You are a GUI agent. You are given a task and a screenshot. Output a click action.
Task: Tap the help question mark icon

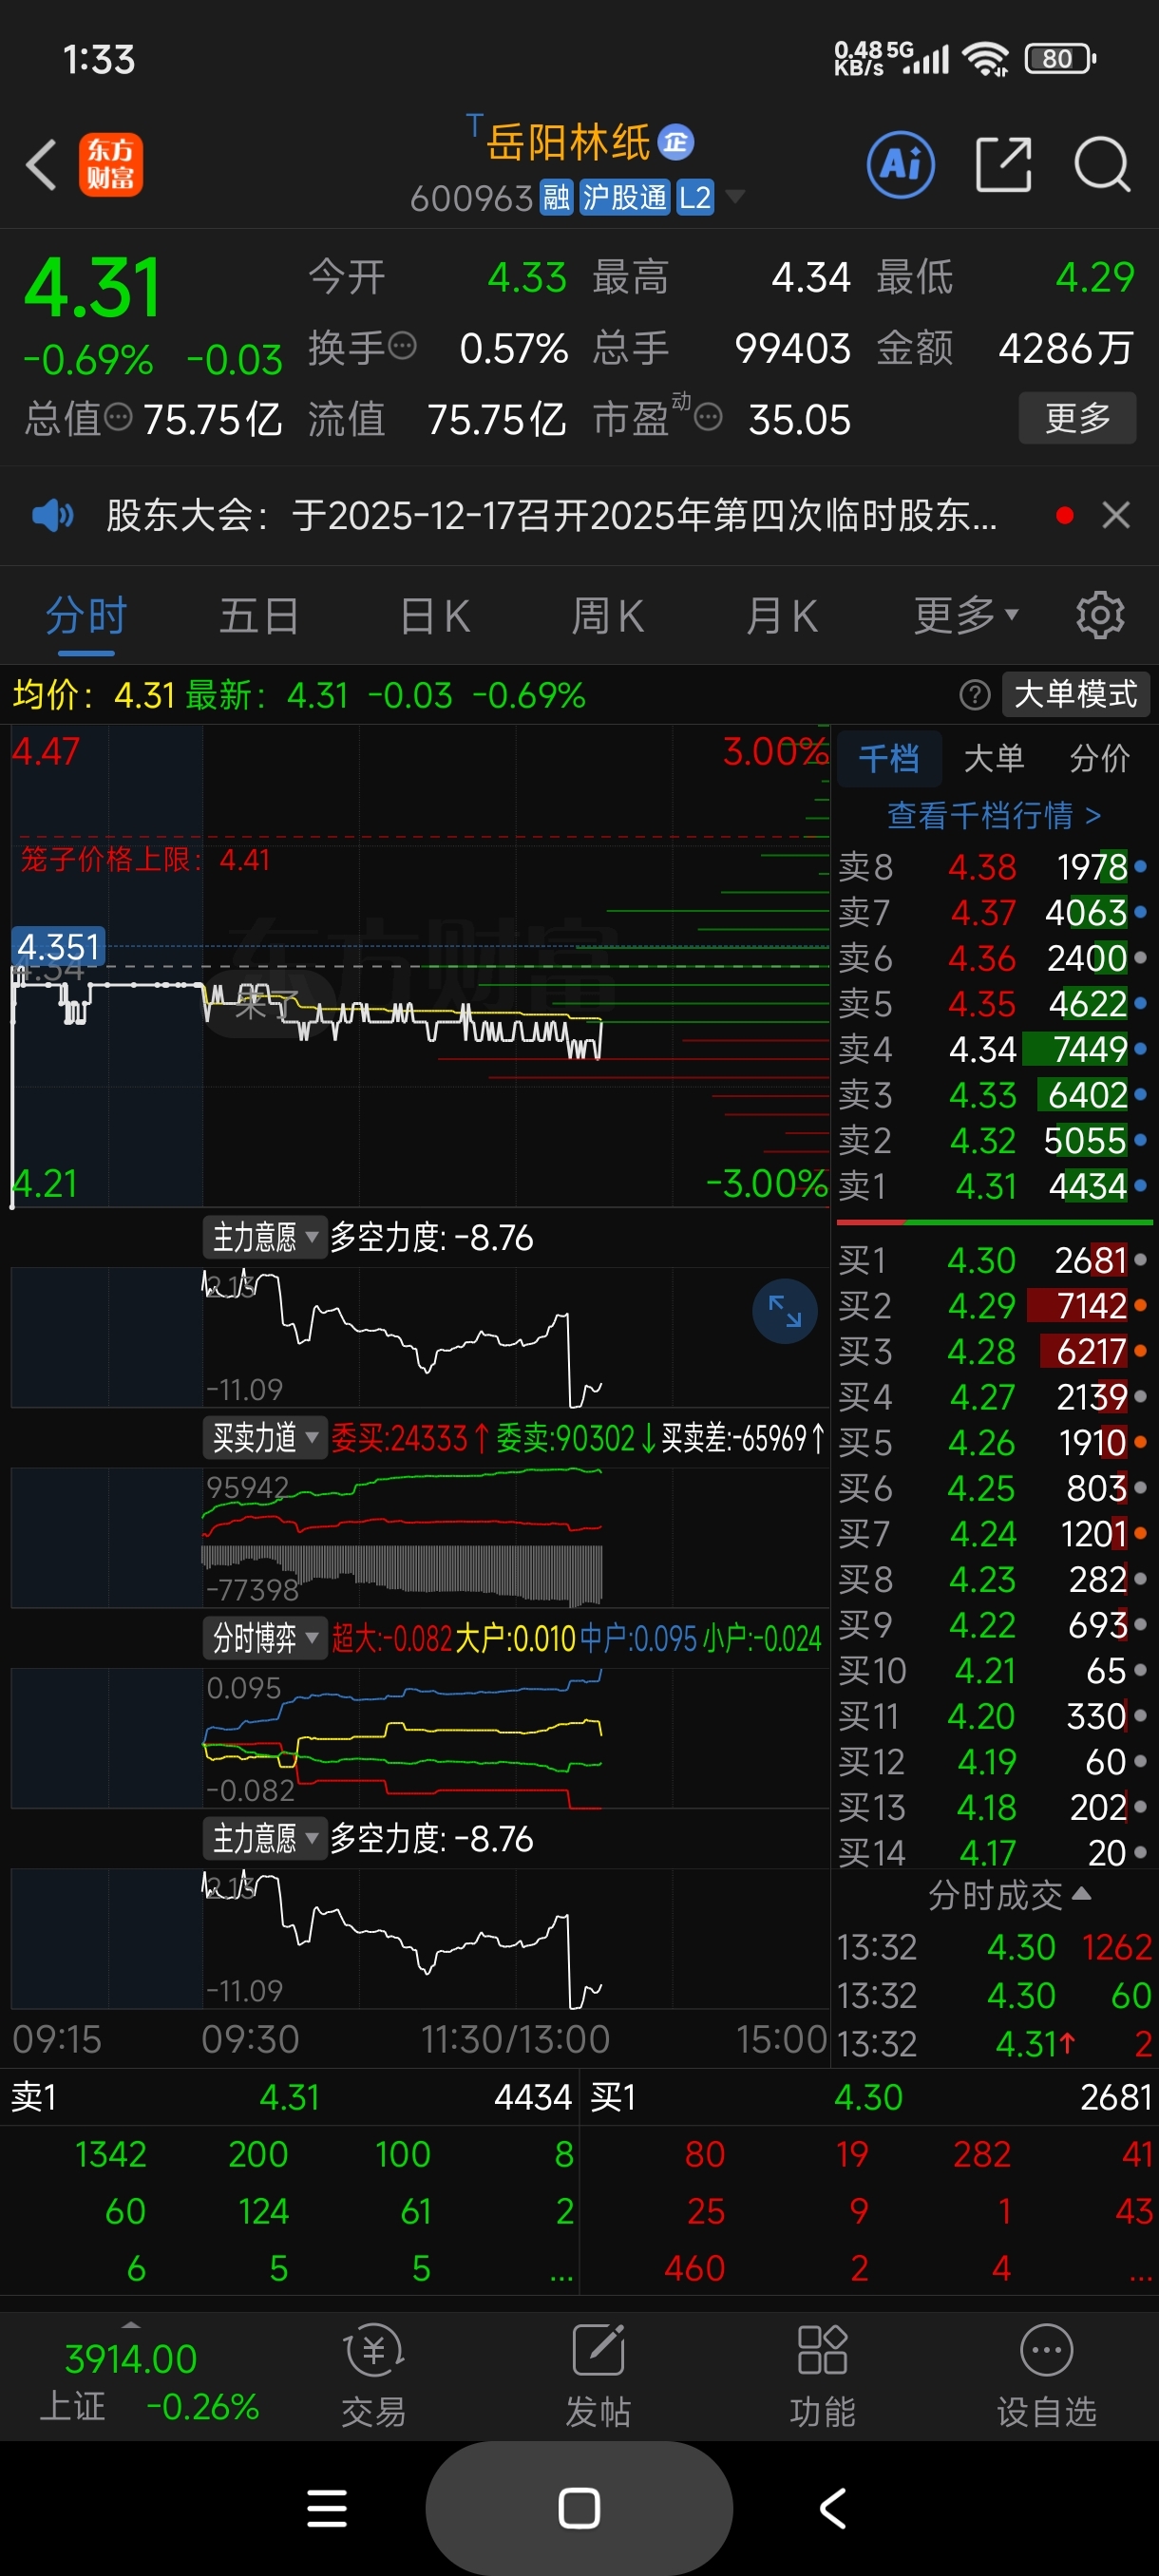(x=974, y=694)
